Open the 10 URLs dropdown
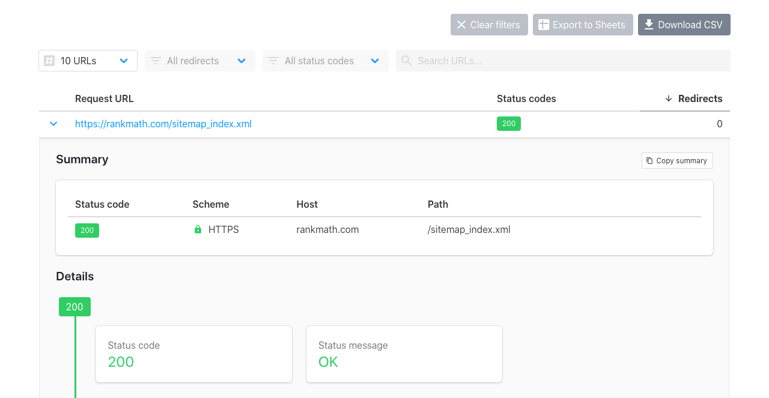Viewport: 769px width, 398px height. point(88,61)
